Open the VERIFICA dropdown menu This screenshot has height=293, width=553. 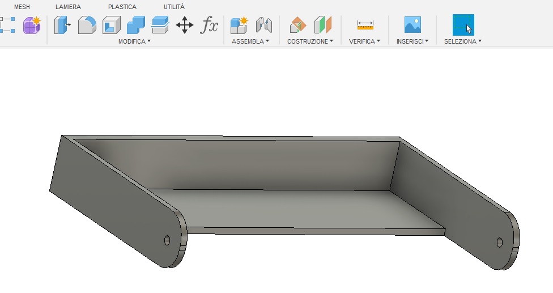364,41
